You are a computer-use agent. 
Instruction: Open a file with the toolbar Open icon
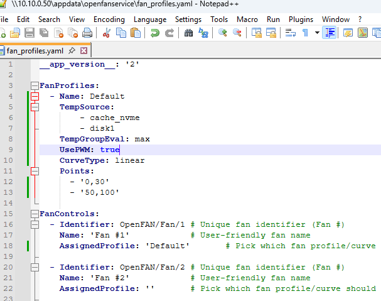point(15,33)
